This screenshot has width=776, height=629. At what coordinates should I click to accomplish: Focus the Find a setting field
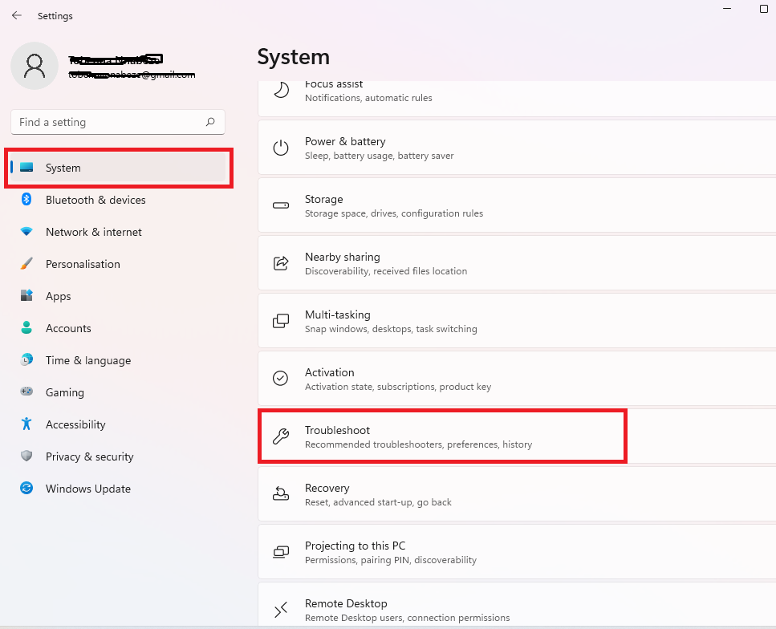[108, 122]
